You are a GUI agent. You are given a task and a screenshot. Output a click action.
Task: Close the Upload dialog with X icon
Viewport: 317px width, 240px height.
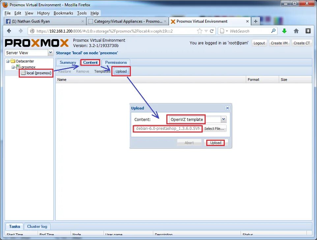coord(227,108)
